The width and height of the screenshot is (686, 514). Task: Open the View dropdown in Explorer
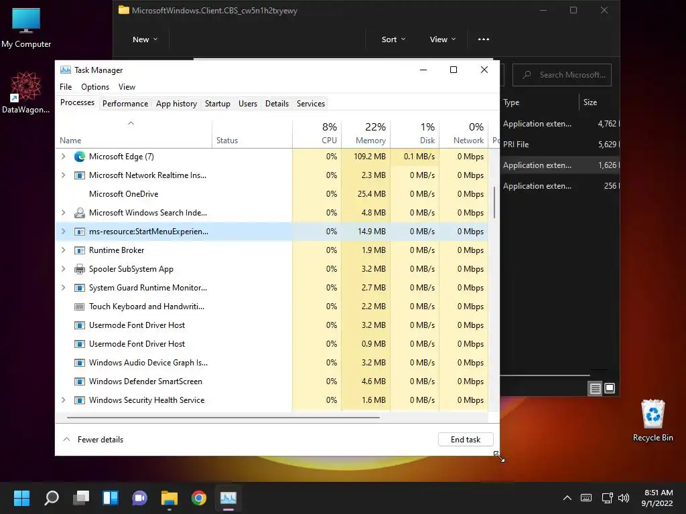pyautogui.click(x=442, y=39)
